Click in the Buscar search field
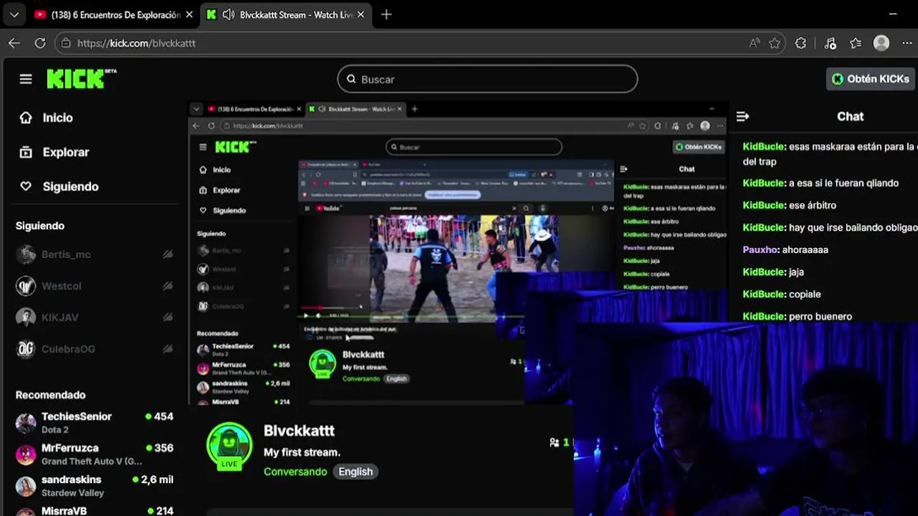The width and height of the screenshot is (918, 516). click(x=488, y=79)
